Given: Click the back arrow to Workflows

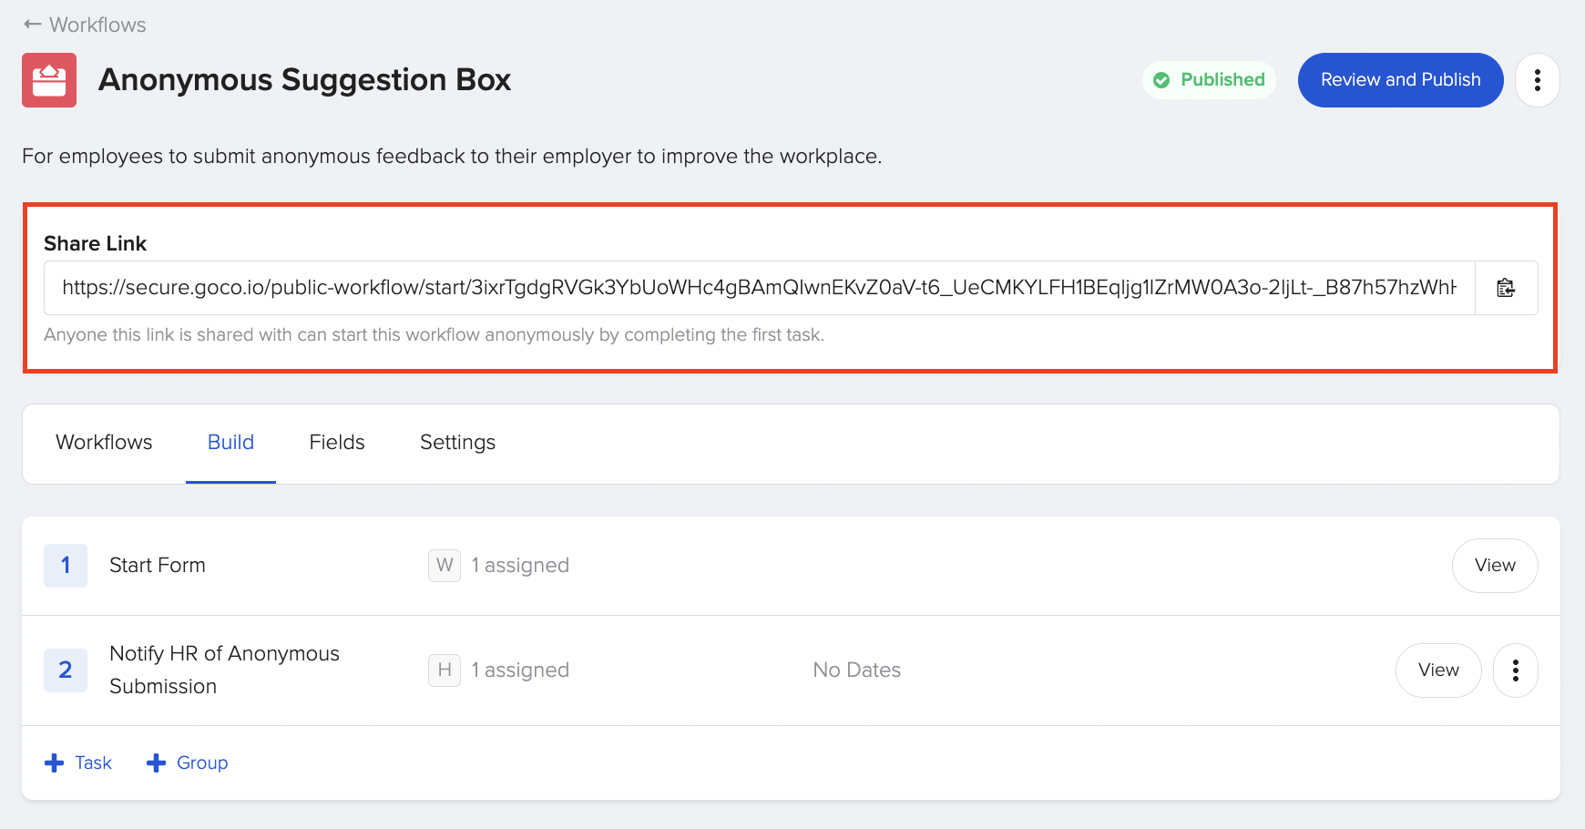Looking at the screenshot, I should [x=33, y=25].
